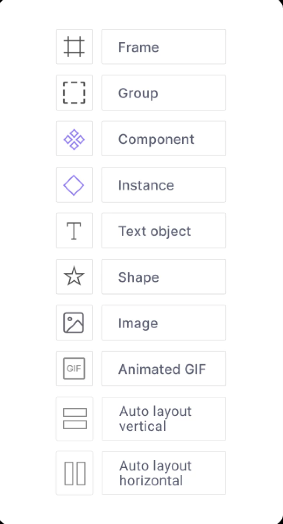Select the Auto layout horizontal columns icon

75,473
